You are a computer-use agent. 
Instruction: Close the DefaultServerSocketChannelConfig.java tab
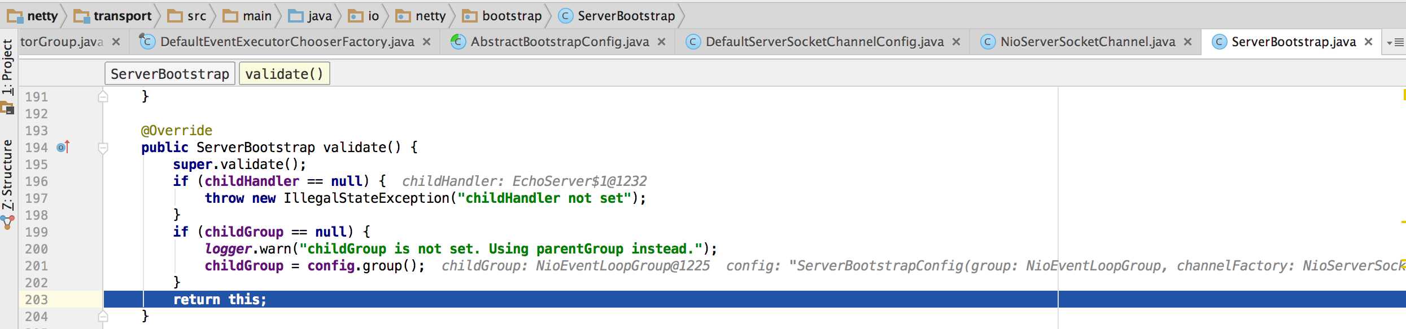coord(956,42)
